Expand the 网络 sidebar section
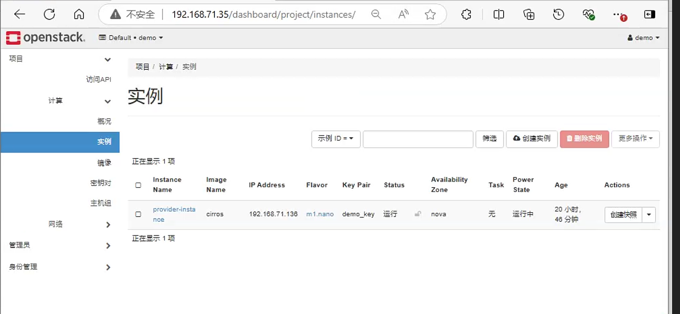The width and height of the screenshot is (680, 314). (60, 224)
